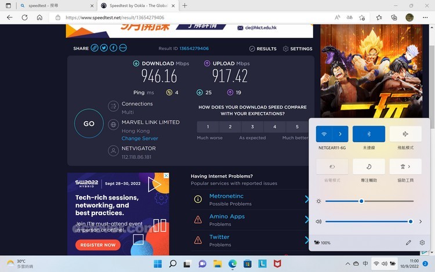Open Result ID 13654279406 link
Viewport: 435px width, 272px height.
coord(194,49)
